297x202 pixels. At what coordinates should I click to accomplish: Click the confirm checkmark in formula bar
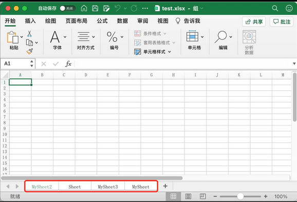[x=55, y=64]
